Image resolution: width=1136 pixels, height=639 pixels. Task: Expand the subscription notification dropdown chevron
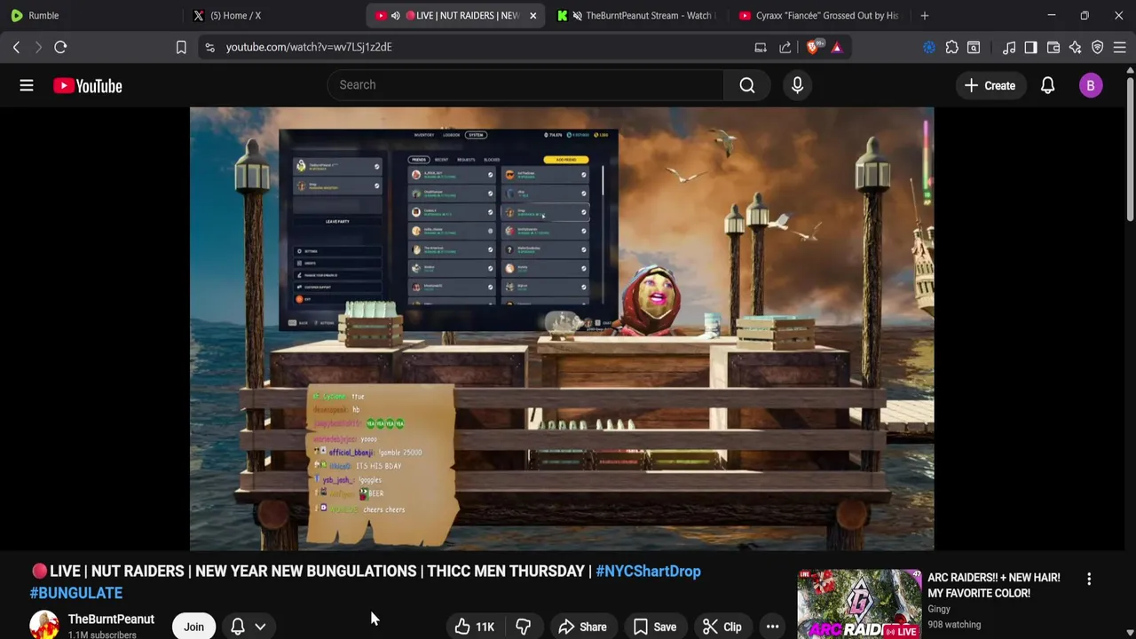[x=260, y=627]
